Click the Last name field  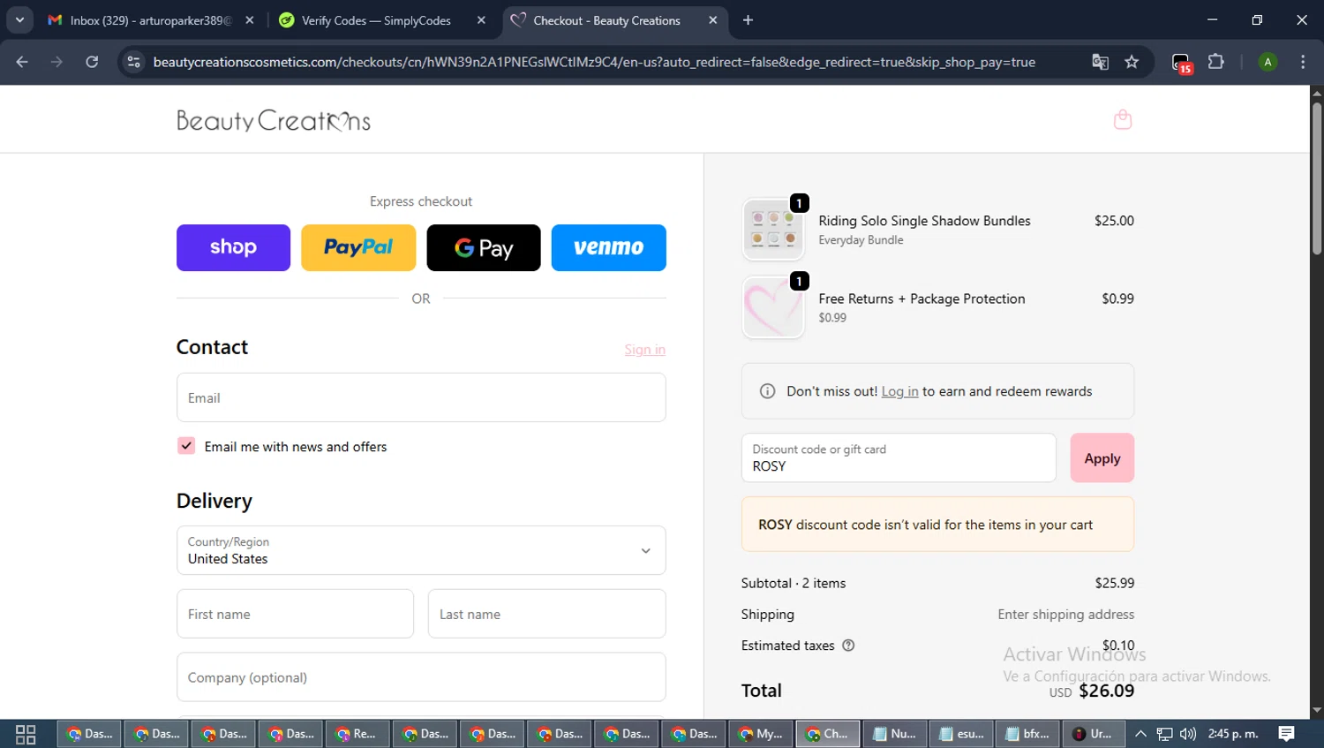546,614
